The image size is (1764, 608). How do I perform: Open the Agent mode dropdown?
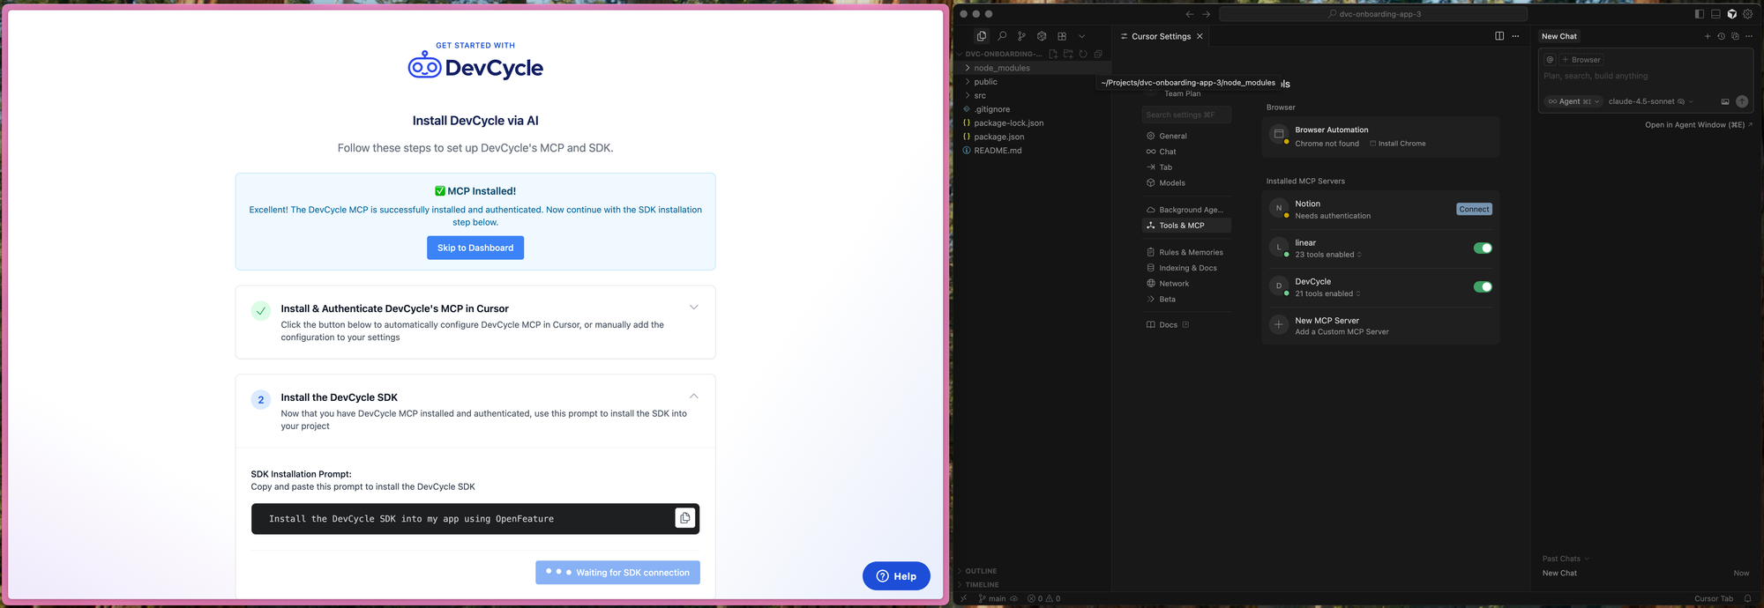pyautogui.click(x=1573, y=101)
